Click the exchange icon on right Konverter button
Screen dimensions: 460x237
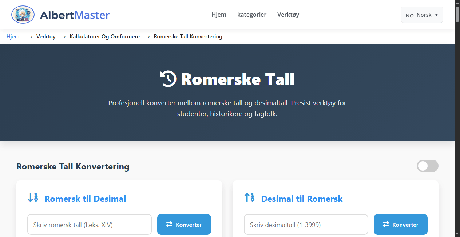(385, 224)
